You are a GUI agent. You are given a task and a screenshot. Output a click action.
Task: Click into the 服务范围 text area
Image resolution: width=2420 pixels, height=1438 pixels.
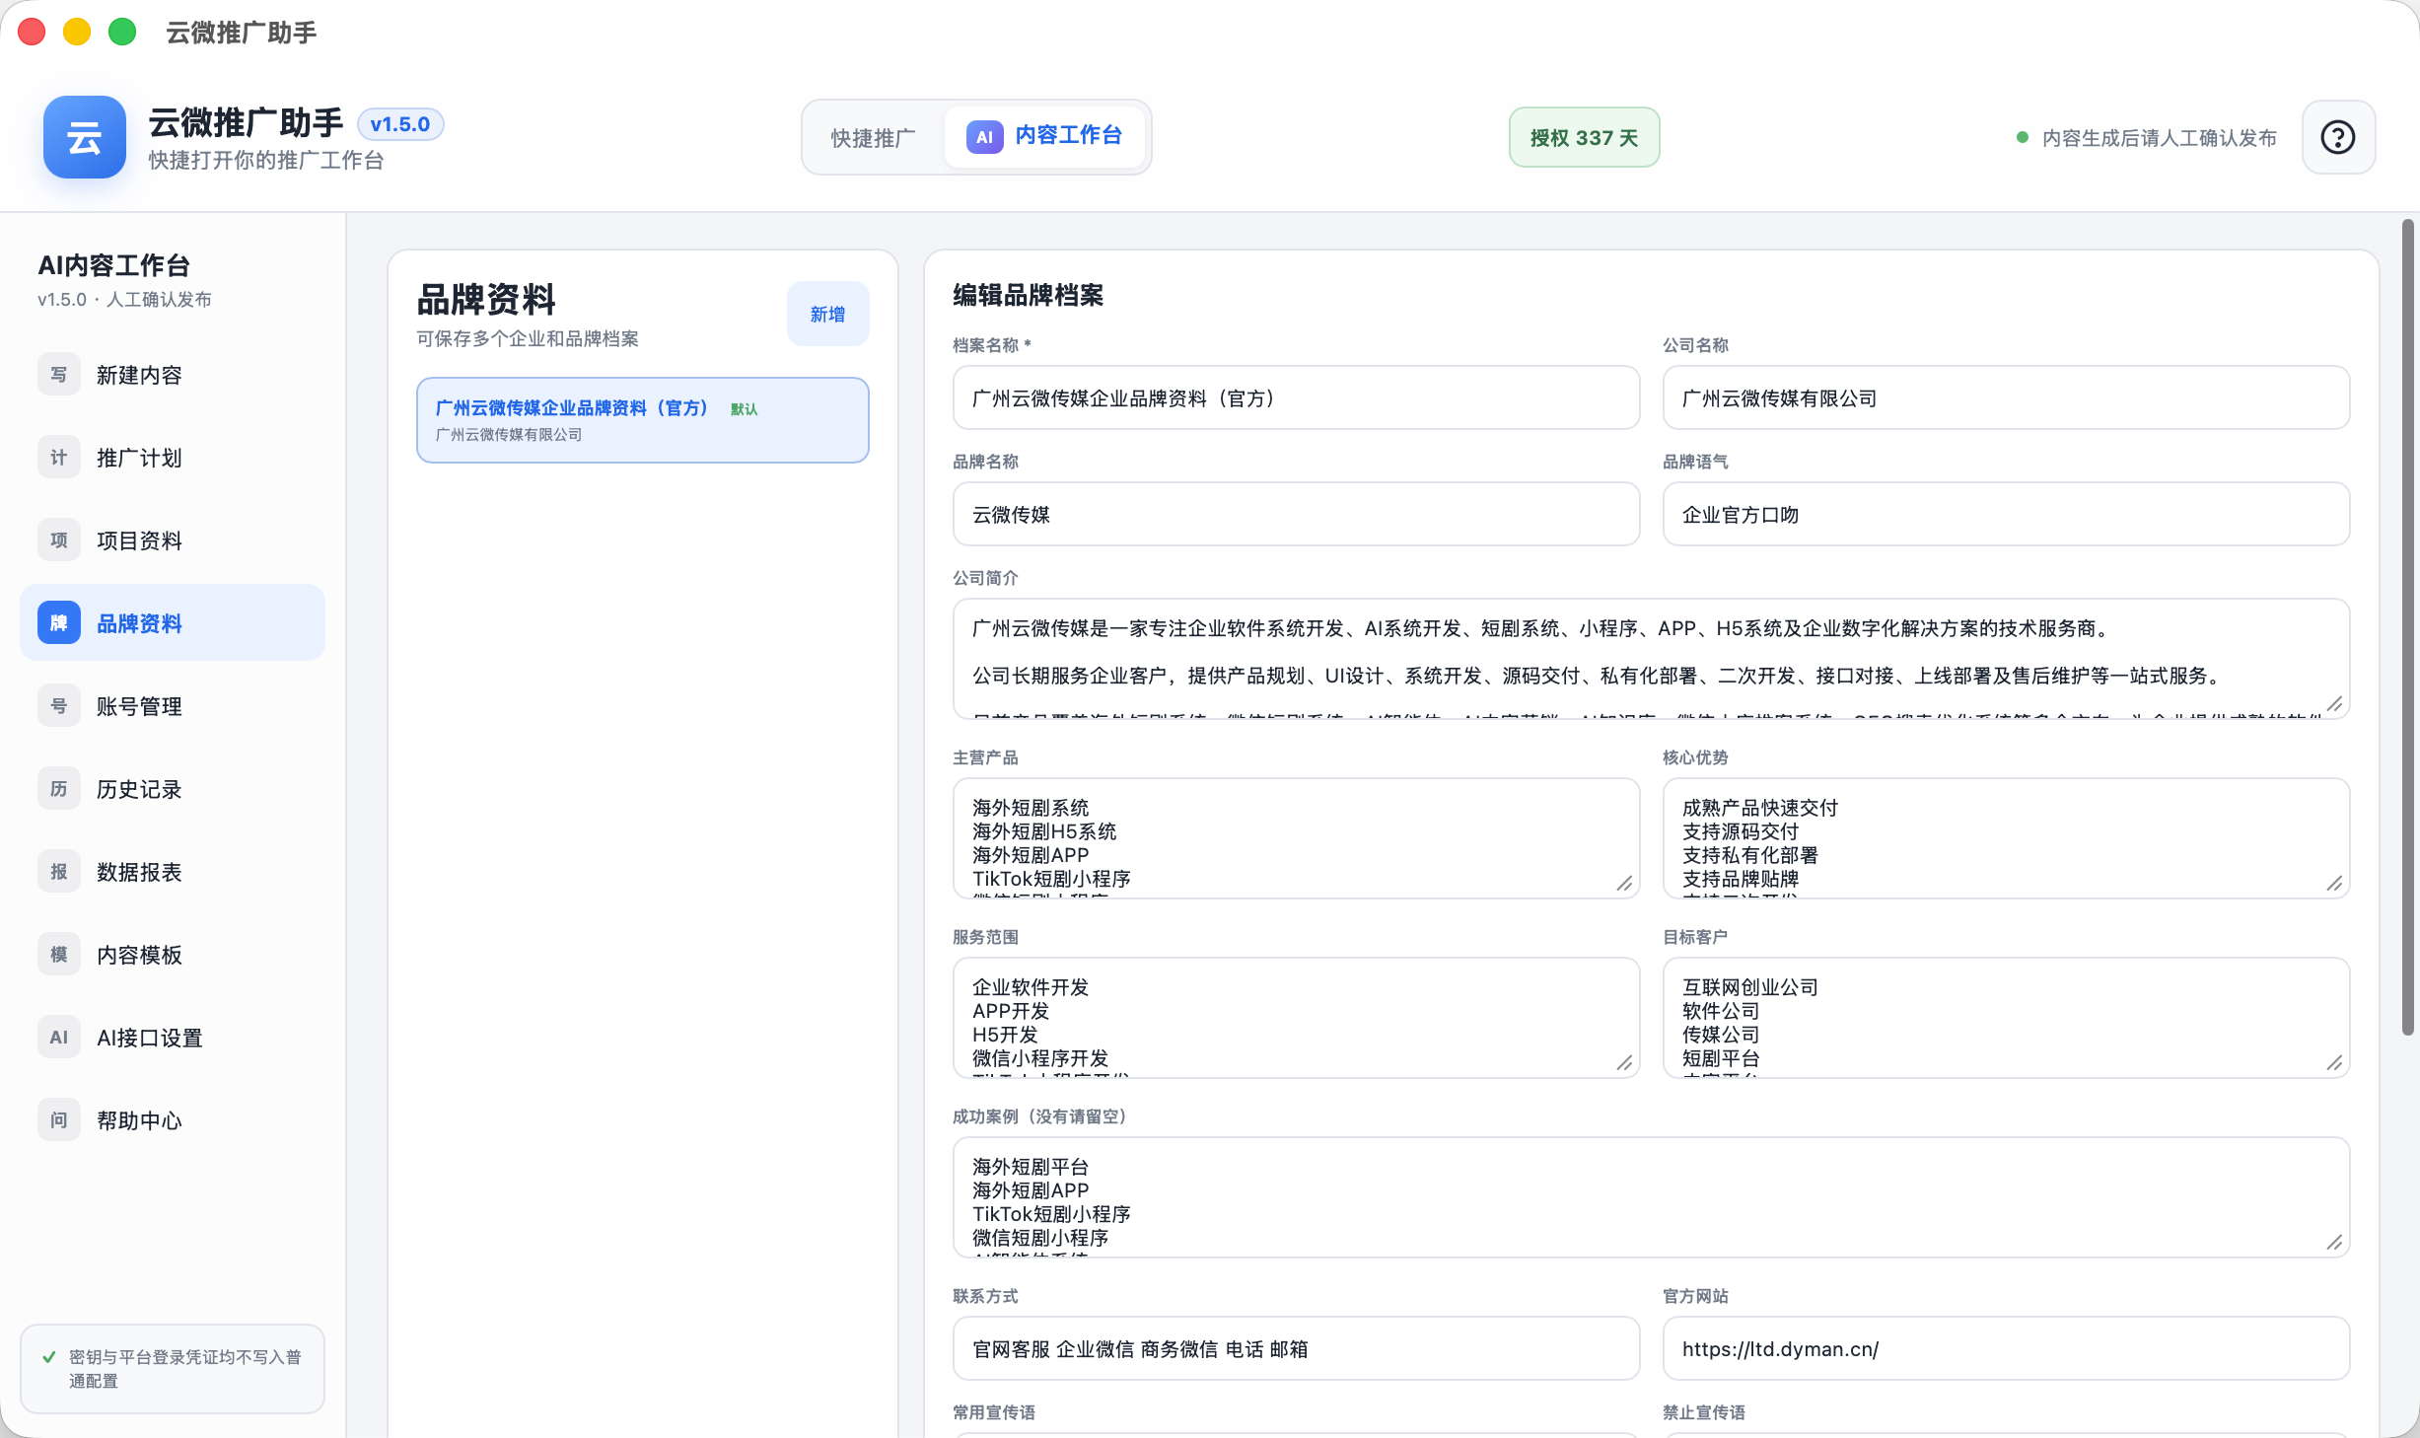tap(1296, 1017)
